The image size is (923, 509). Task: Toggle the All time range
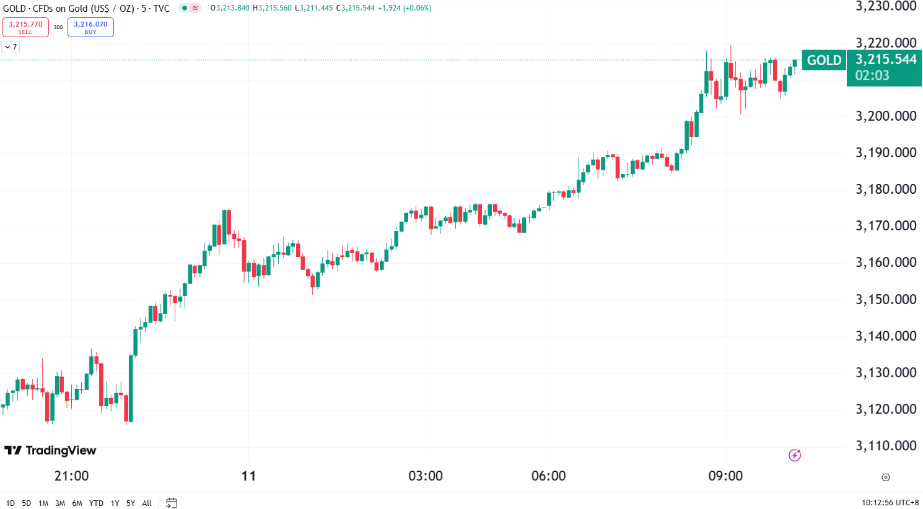147,503
